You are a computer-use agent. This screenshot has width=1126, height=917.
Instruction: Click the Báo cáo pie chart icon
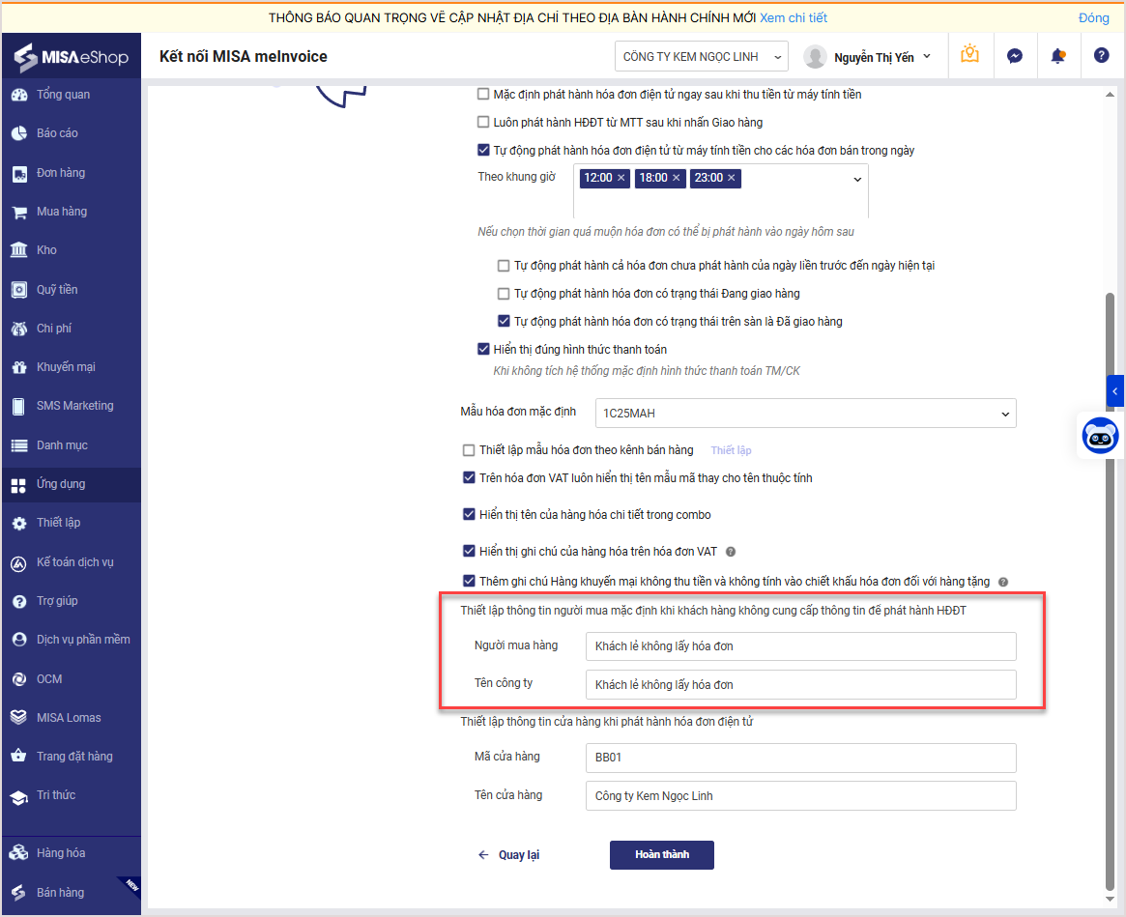[19, 133]
